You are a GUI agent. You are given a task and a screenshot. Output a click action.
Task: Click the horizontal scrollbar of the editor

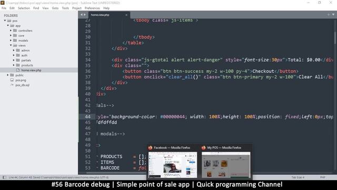(116, 173)
